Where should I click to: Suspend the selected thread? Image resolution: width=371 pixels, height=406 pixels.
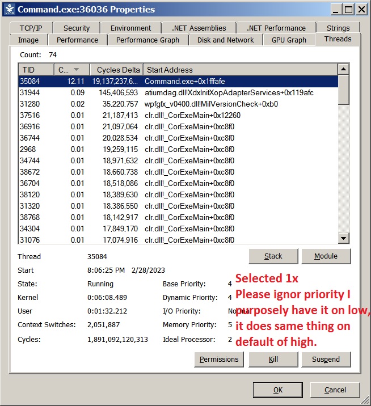[326, 360]
